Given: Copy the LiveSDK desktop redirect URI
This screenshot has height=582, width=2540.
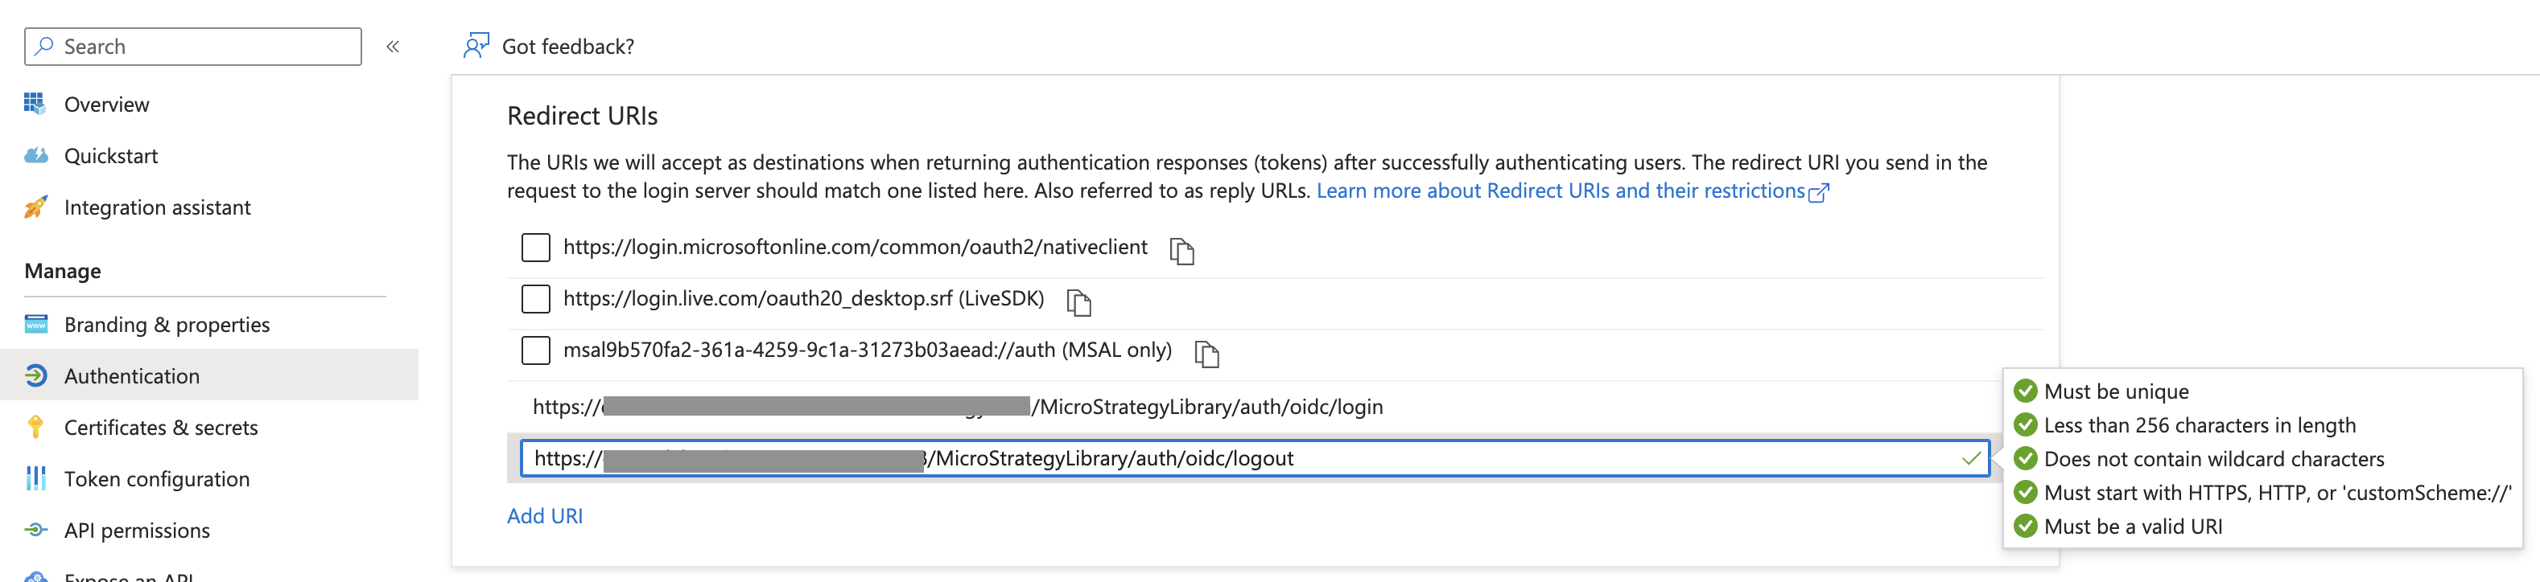Looking at the screenshot, I should tap(1078, 302).
